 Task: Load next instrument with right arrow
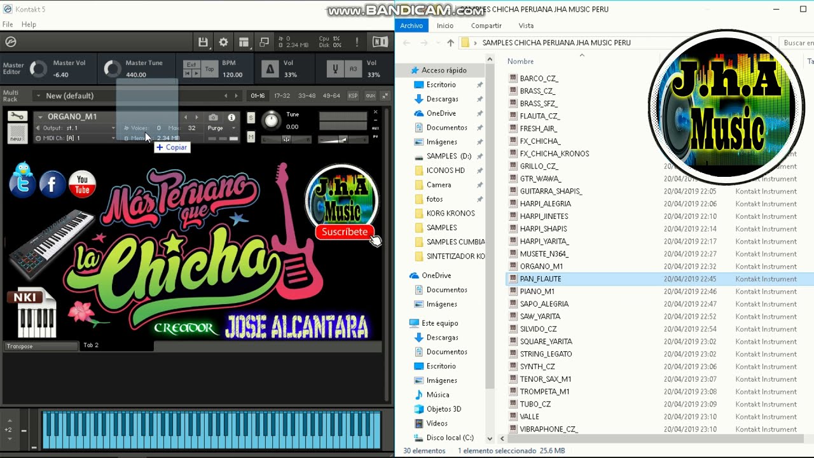pos(196,117)
